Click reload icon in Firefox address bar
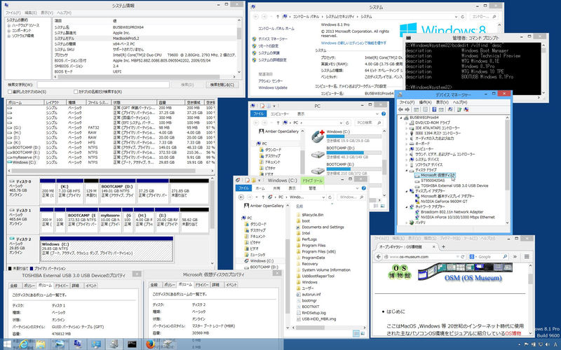The height and width of the screenshot is (350, 561). (462, 256)
